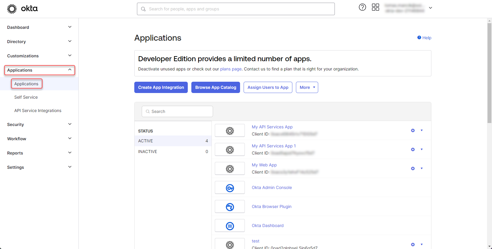Open the help question mark icon
492x249 pixels.
(362, 7)
